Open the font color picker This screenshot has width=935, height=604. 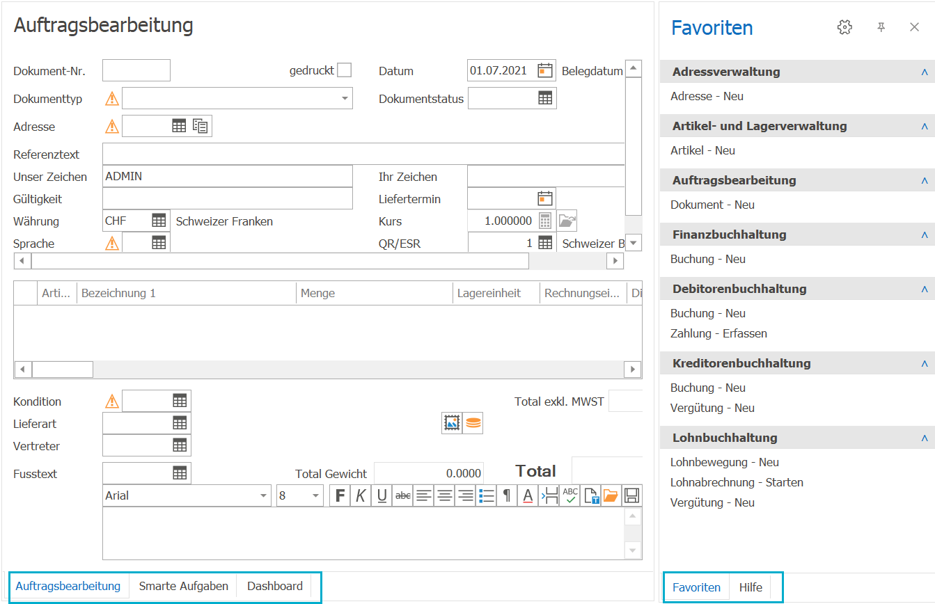click(528, 495)
